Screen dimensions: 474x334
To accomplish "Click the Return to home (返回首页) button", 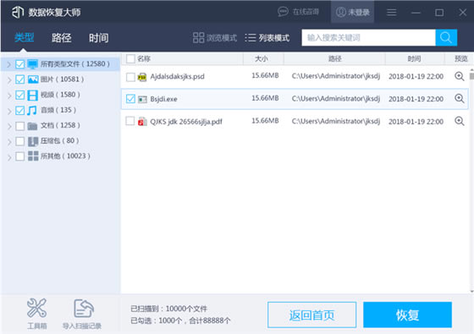I will click(311, 315).
